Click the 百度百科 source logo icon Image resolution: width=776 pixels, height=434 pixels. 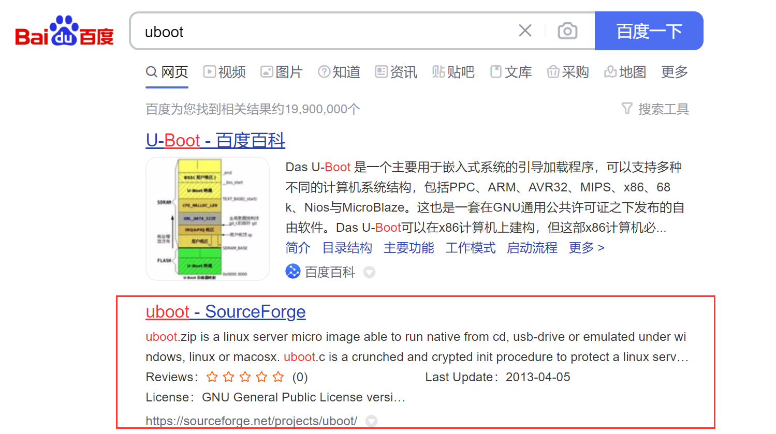pos(293,271)
